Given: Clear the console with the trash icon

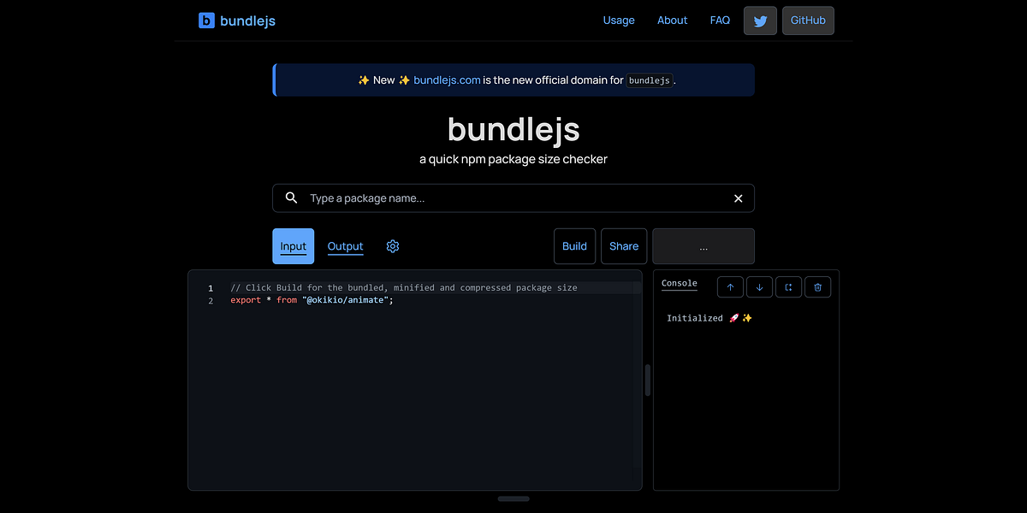Looking at the screenshot, I should pos(817,286).
